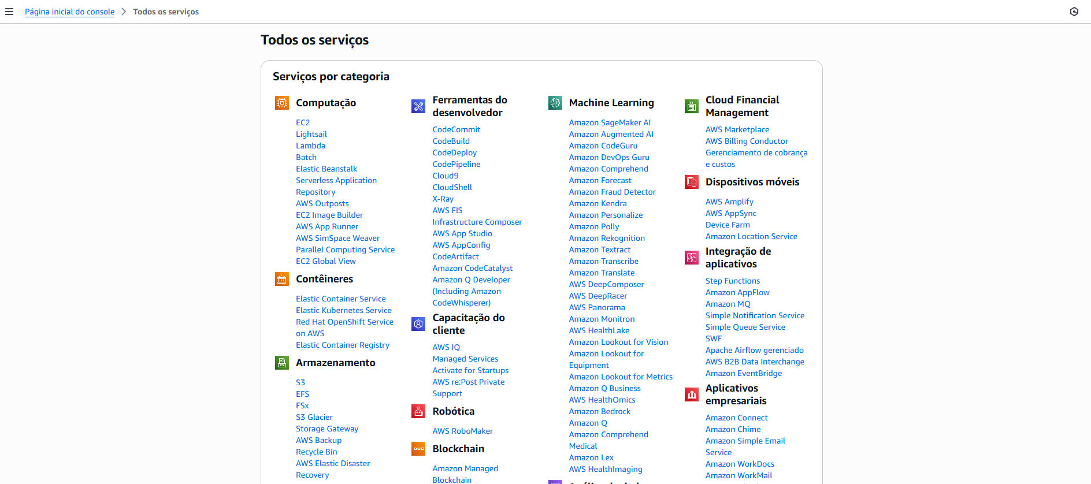Screen dimensions: 1091x484
Task: Open Amazon WorkMail
Action: click(739, 475)
